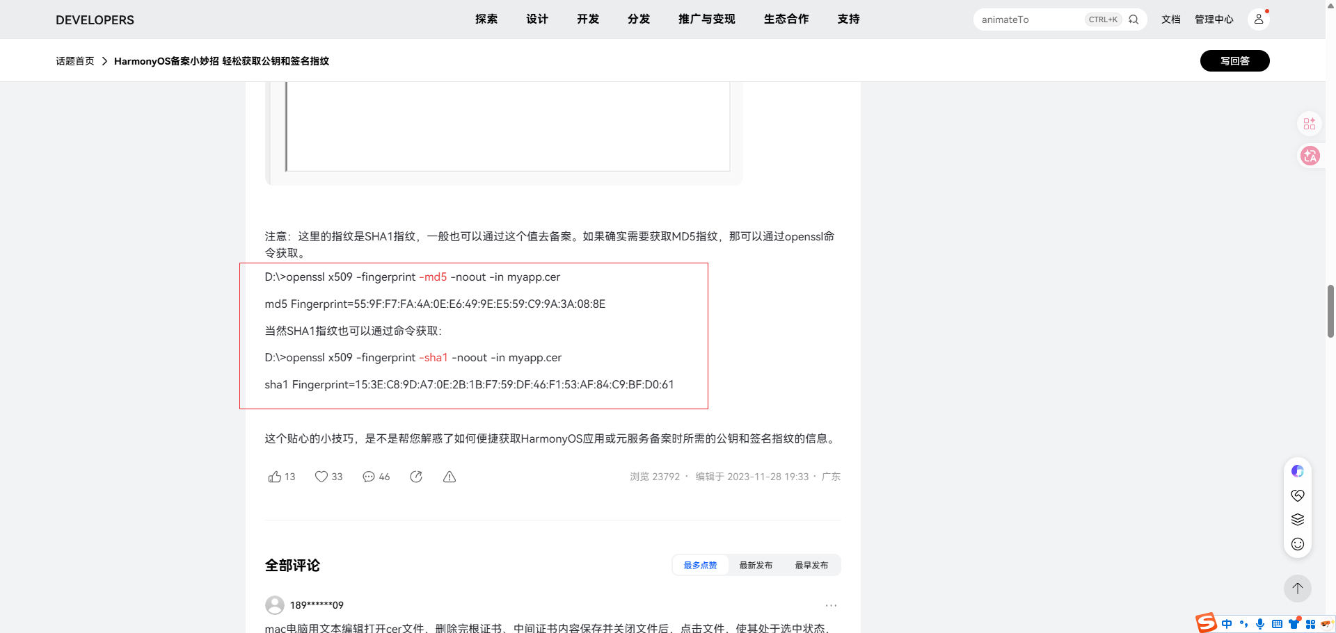Viewport: 1336px width, 633px height.
Task: Give the post a thumbs-up like
Action: point(275,477)
